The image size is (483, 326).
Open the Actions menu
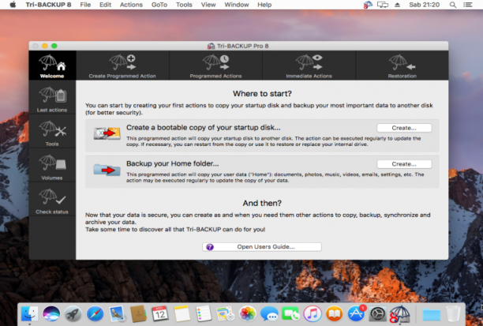tap(131, 5)
